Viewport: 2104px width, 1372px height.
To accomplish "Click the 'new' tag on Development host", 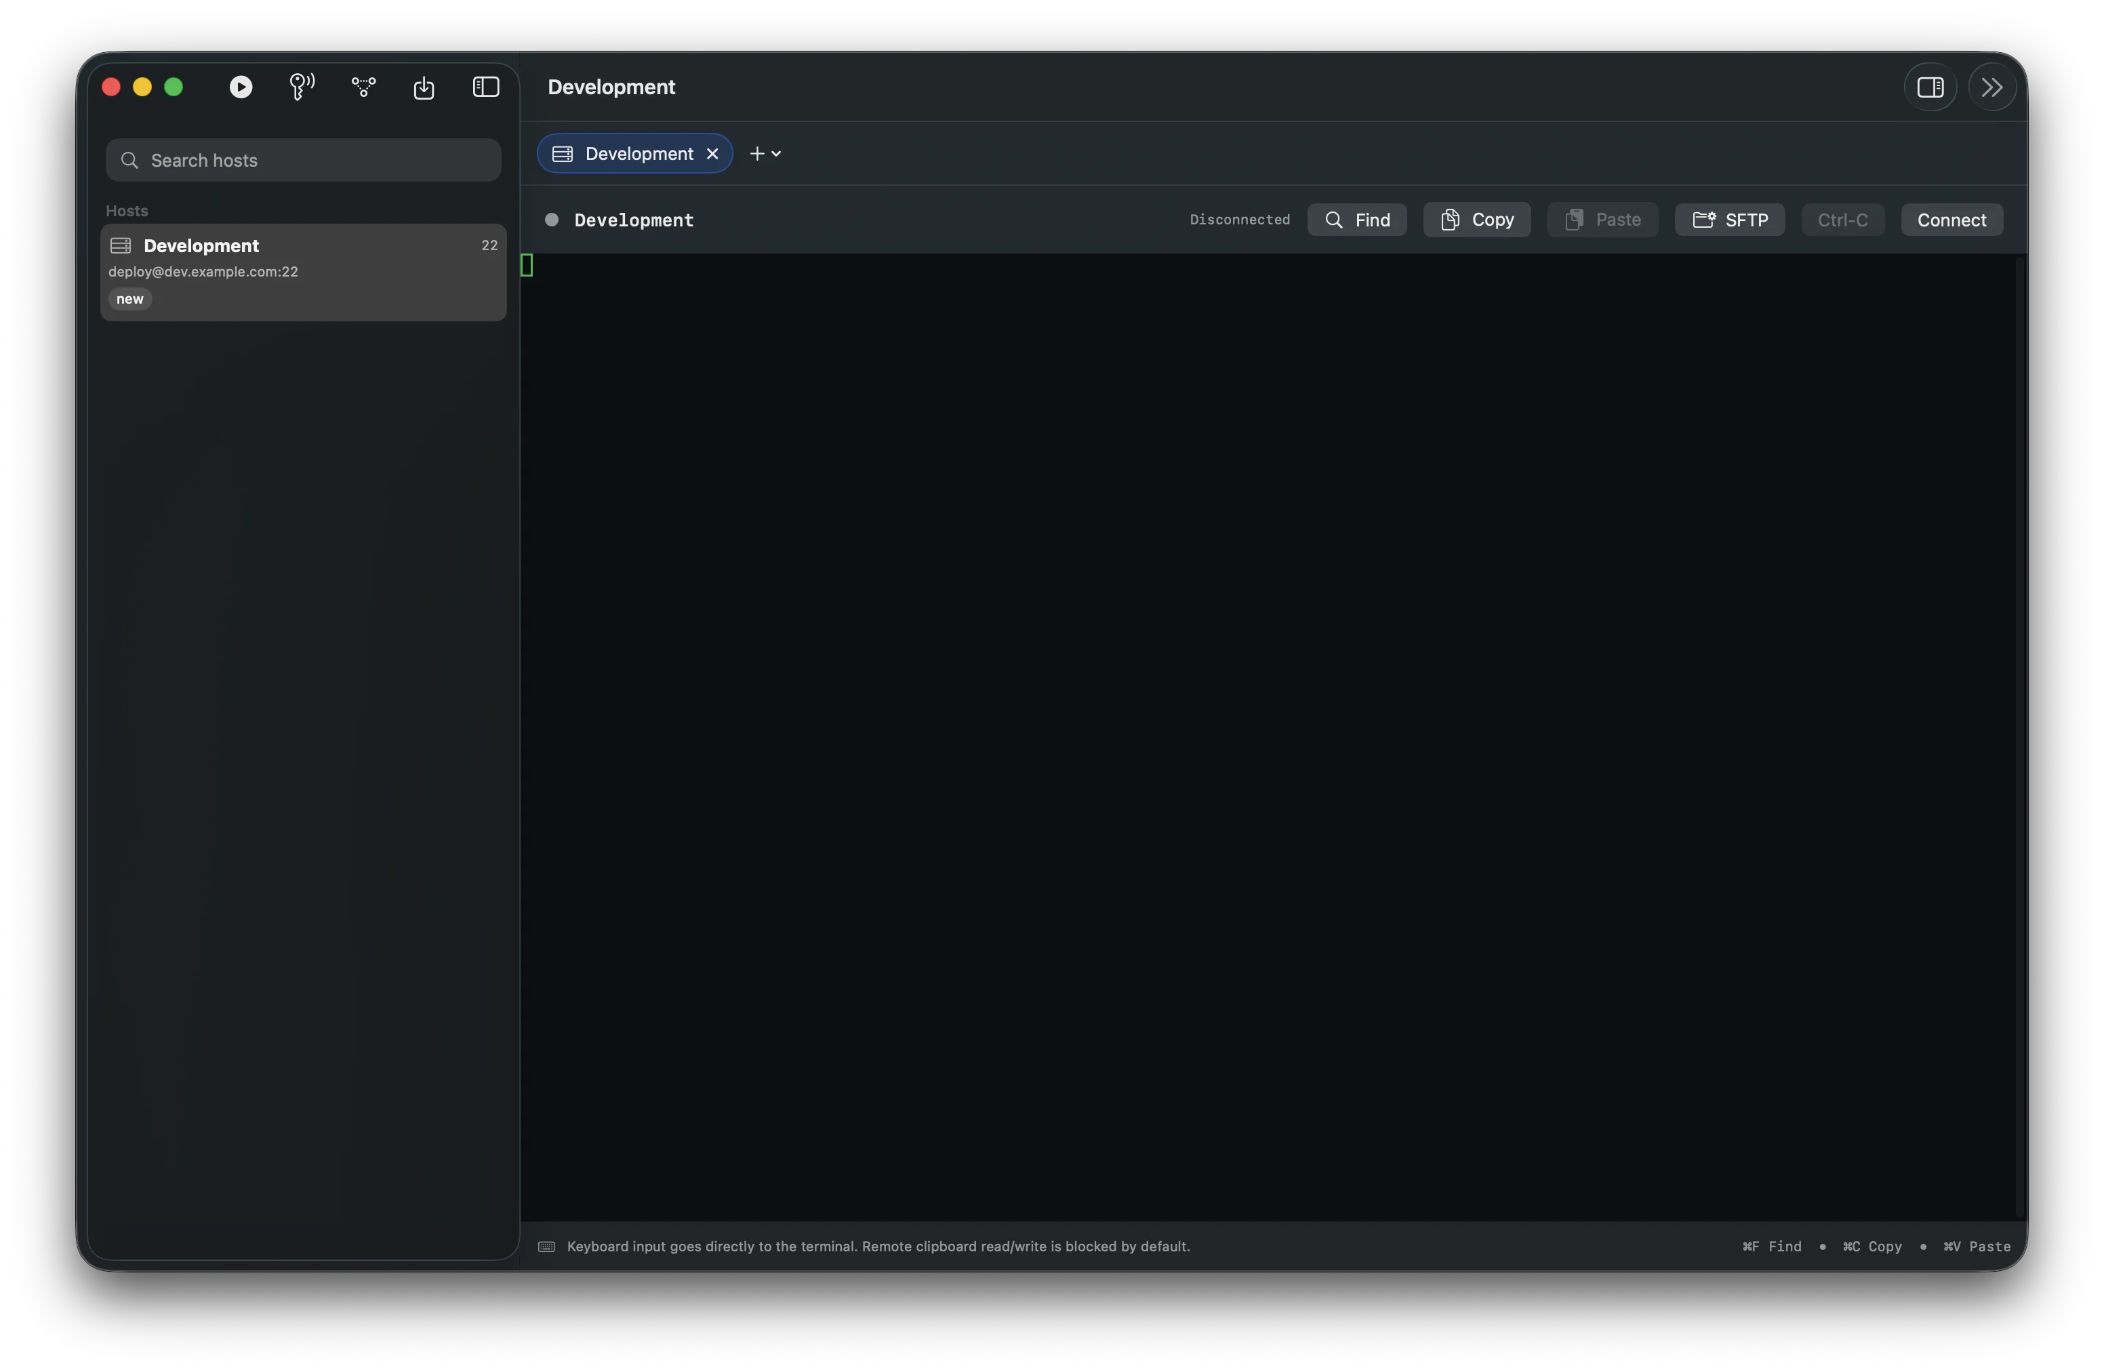I will pyautogui.click(x=130, y=299).
